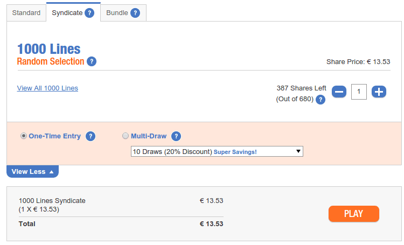Click the dropdown arrow on draws selector
404x245 pixels.
pyautogui.click(x=298, y=151)
